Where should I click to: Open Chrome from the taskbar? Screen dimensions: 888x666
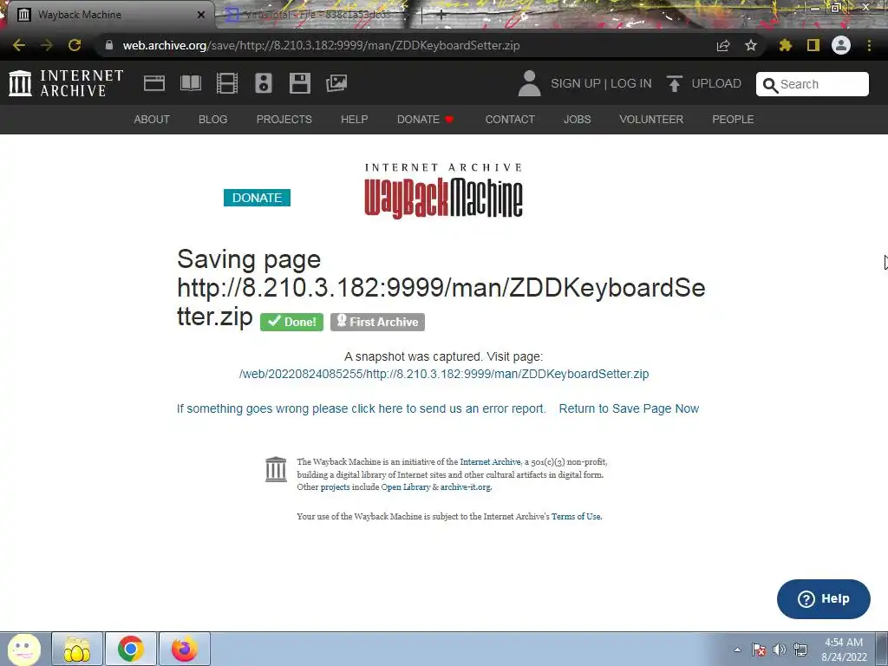(131, 649)
